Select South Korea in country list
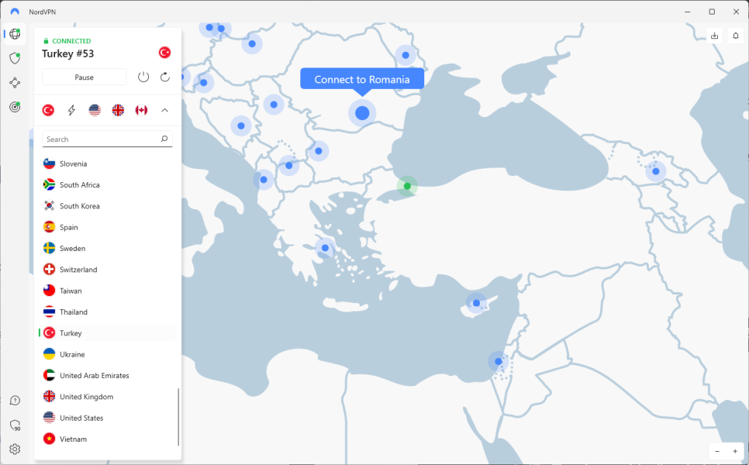The image size is (749, 465). click(x=108, y=206)
